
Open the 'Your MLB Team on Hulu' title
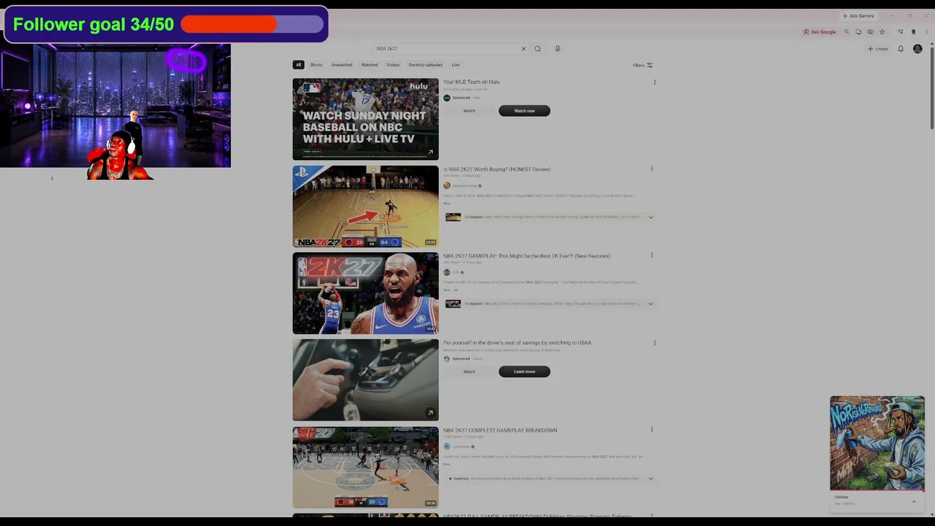(x=471, y=82)
